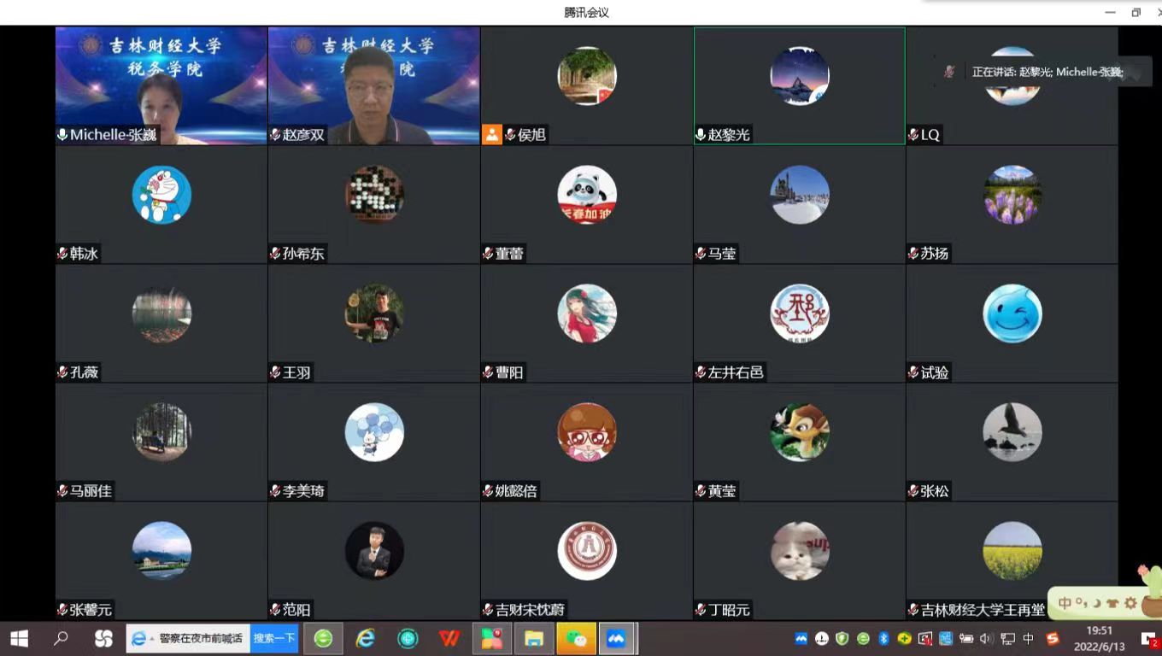This screenshot has height=656, width=1162.
Task: Open the Windows notification center
Action: click(x=1148, y=639)
